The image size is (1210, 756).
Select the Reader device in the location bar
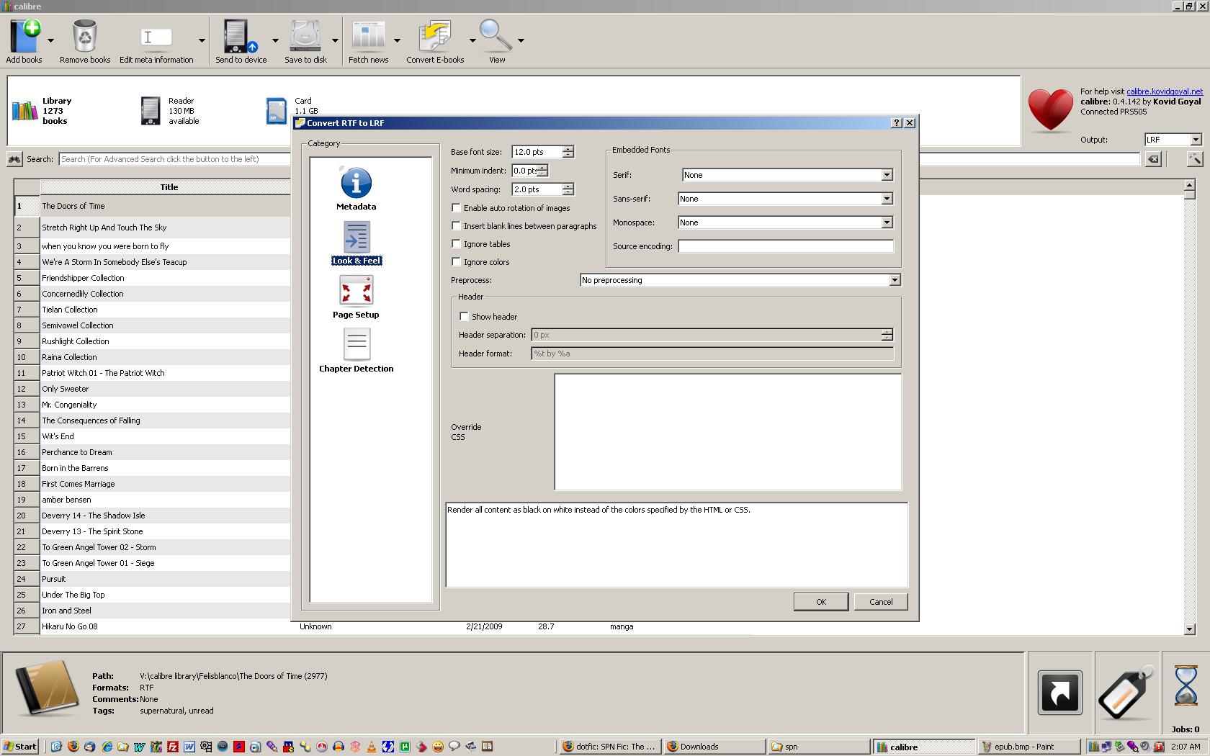point(170,111)
